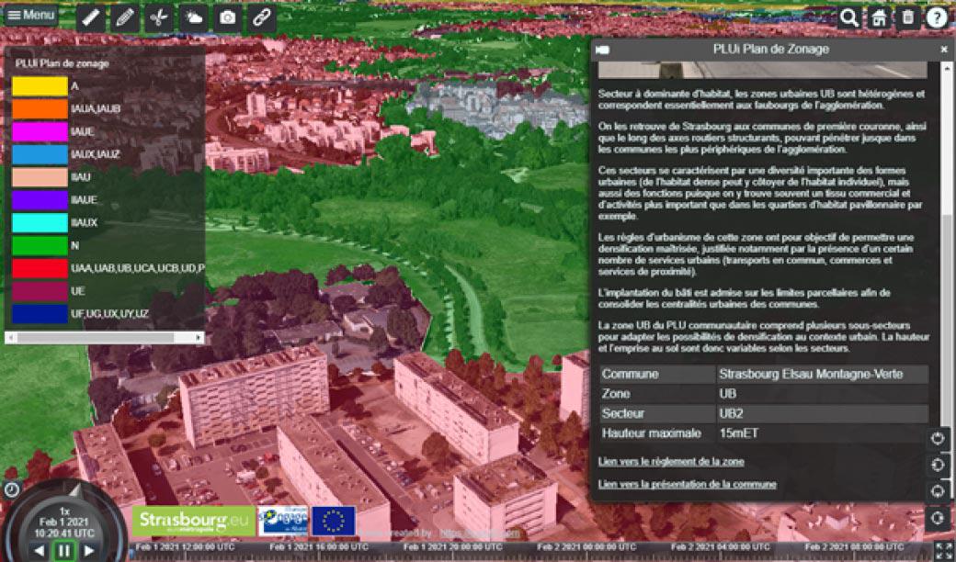
Task: Click the bottom navigation control button at right edge
Action: coord(938,518)
